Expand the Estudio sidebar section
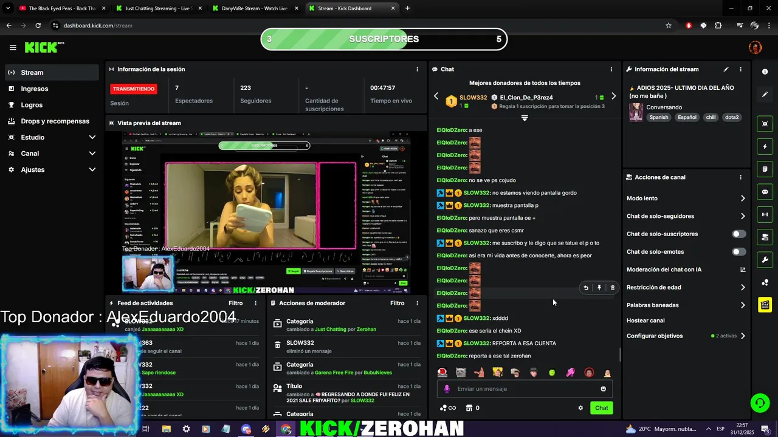The image size is (778, 437). point(52,137)
